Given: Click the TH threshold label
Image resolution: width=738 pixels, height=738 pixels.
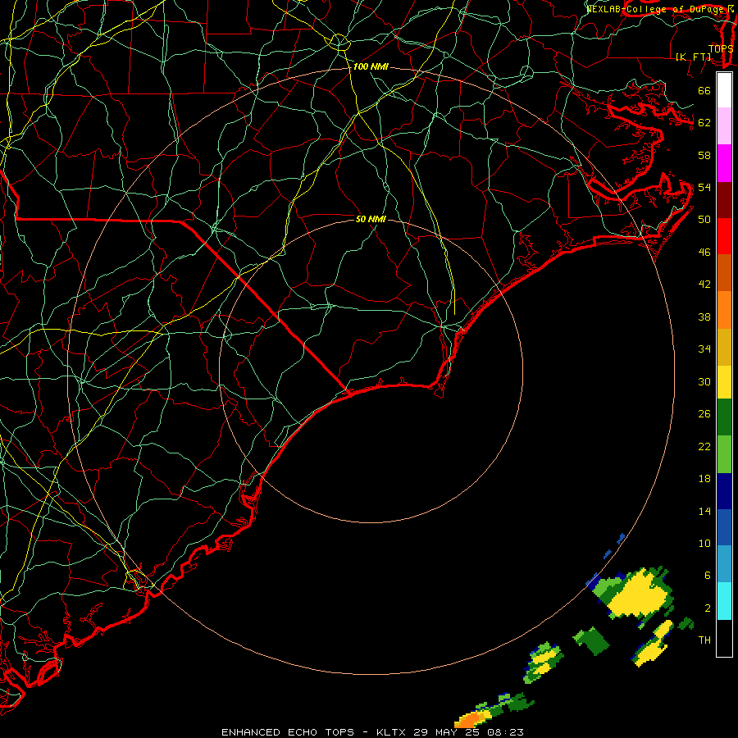Looking at the screenshot, I should pos(704,640).
